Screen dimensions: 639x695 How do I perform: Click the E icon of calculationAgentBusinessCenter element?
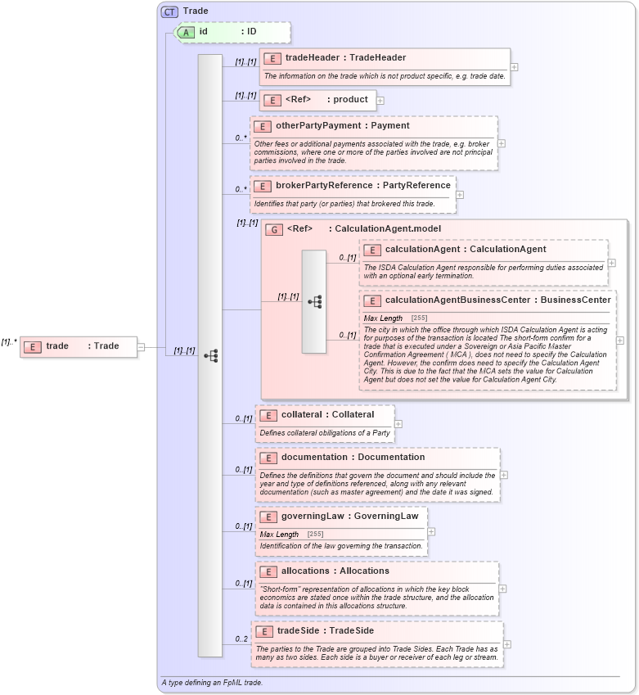pos(372,301)
